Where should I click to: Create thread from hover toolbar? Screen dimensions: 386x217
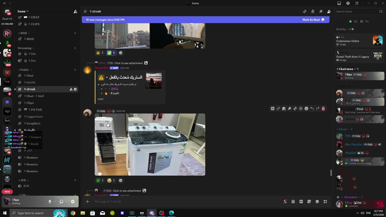click(295, 108)
